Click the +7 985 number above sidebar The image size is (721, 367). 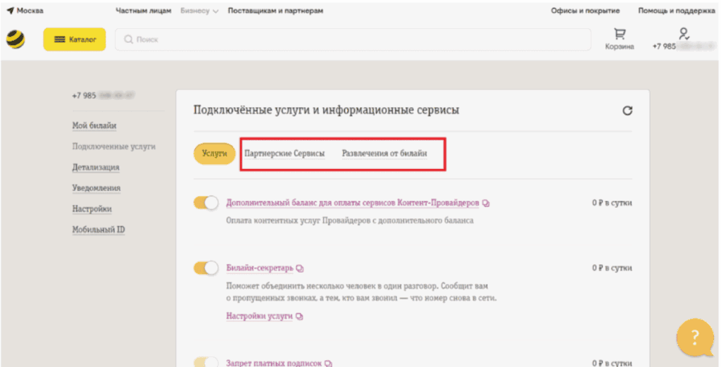pyautogui.click(x=104, y=96)
